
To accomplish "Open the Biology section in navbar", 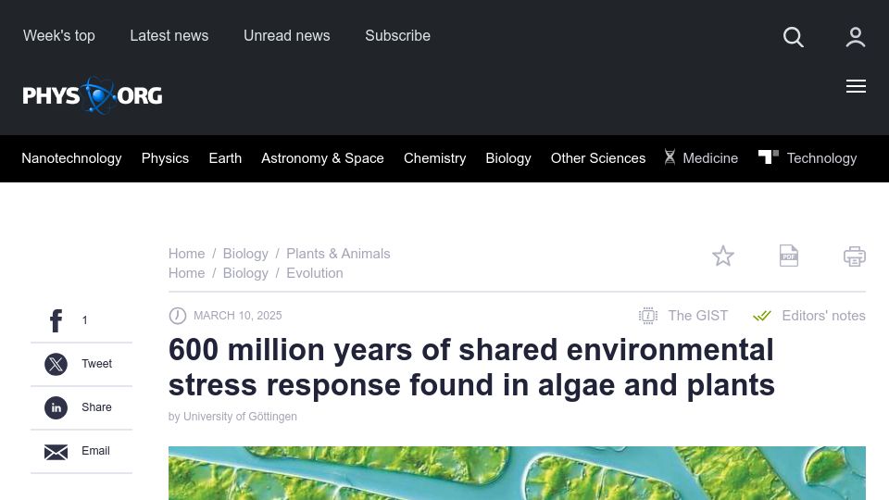I will click(508, 158).
